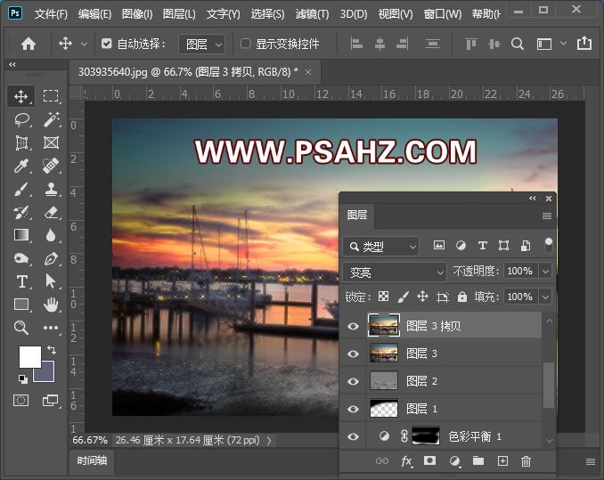Add a layer mask
The width and height of the screenshot is (604, 480).
[x=429, y=460]
